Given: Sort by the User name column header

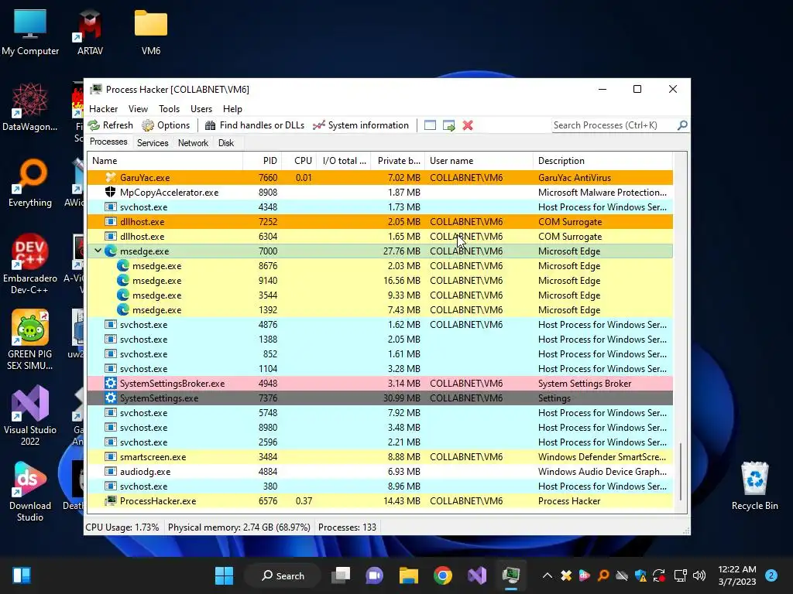Looking at the screenshot, I should point(479,161).
